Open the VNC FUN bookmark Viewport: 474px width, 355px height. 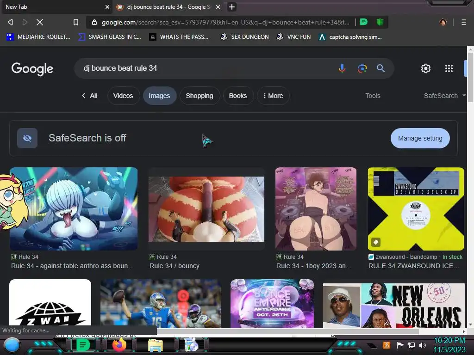[x=294, y=37]
